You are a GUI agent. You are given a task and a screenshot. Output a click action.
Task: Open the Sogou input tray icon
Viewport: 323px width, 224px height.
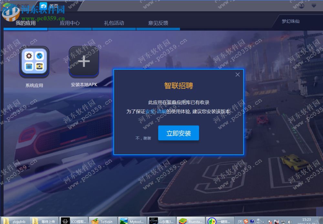click(x=246, y=221)
